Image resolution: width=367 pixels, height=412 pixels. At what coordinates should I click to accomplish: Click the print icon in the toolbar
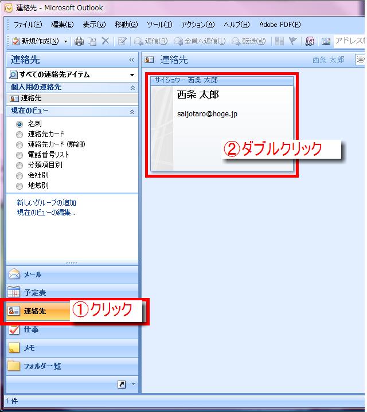coord(79,41)
